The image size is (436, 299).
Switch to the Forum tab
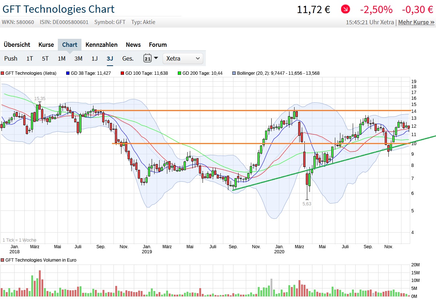(158, 45)
